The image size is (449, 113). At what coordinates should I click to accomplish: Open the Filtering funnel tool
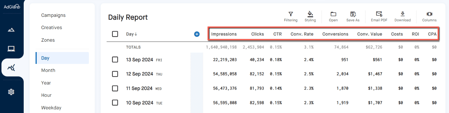coord(291,17)
